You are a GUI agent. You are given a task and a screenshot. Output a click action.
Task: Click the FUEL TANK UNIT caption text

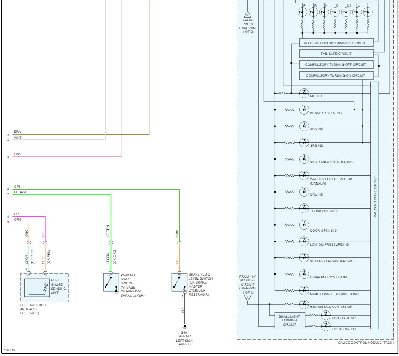33,309
